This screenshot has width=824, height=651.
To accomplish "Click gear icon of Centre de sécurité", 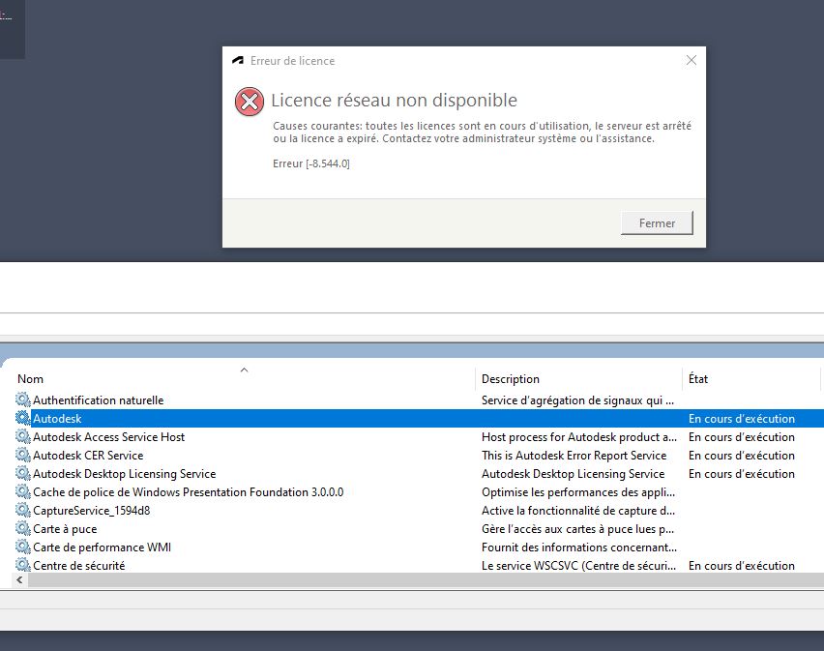I will tap(23, 565).
